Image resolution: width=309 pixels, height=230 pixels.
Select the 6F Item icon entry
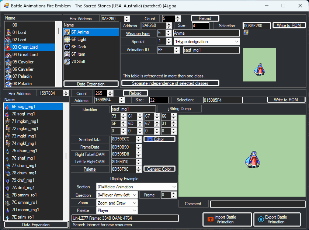click(x=67, y=54)
